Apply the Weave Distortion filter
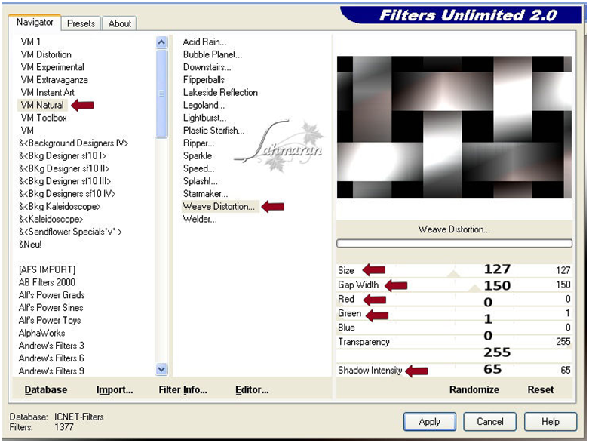Screen dimensions: 589x443 pos(430,422)
